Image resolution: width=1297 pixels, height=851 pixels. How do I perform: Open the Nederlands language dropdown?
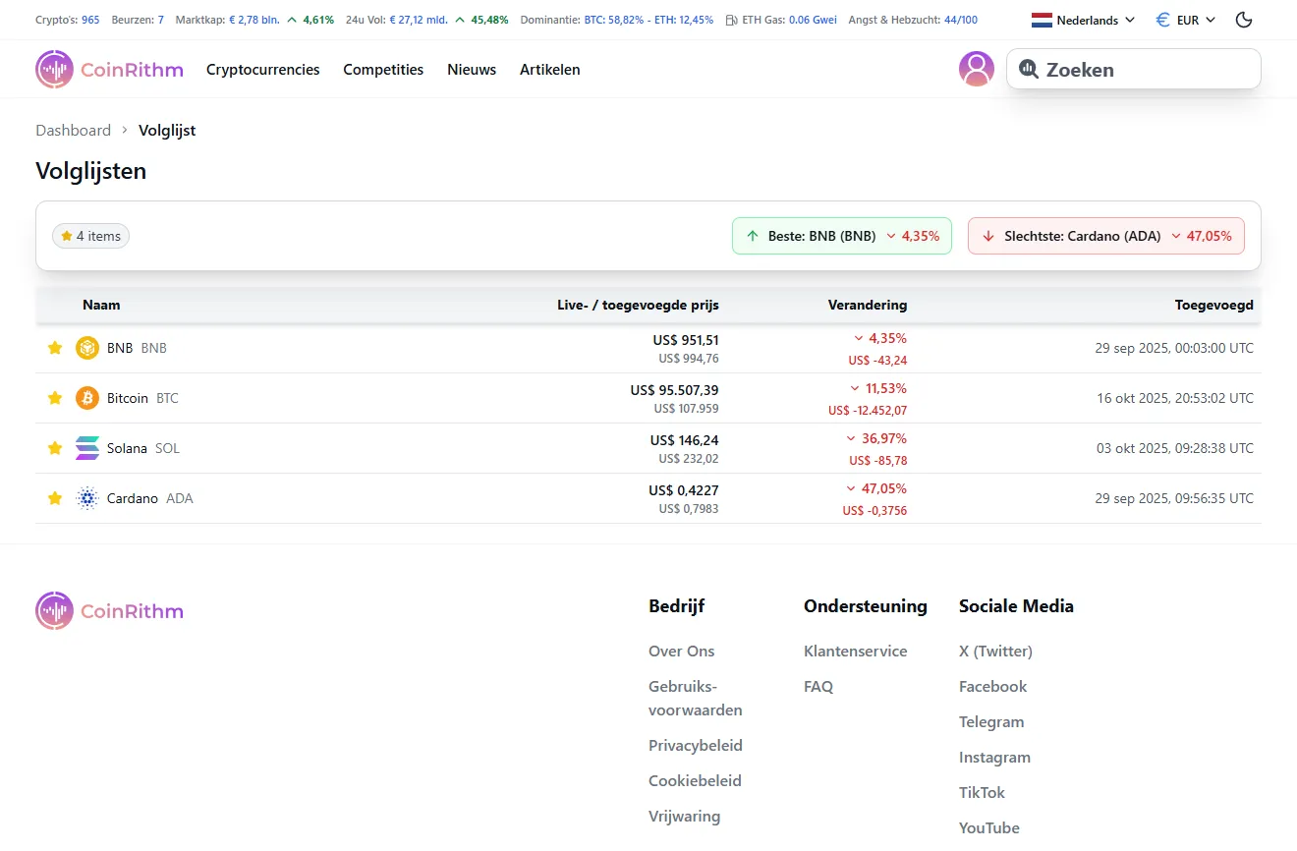pos(1081,20)
